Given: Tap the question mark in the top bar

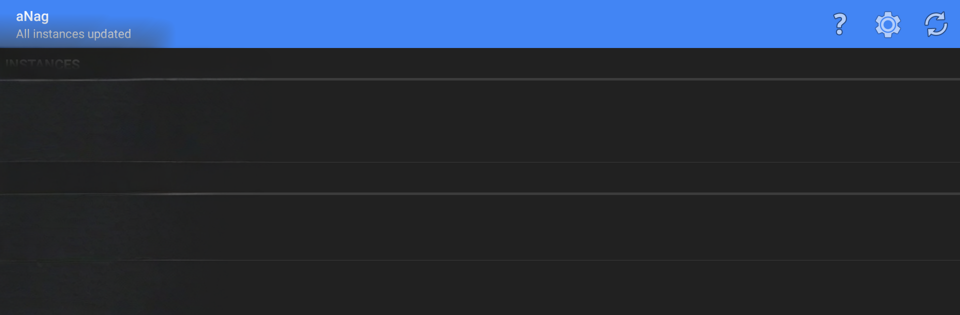Looking at the screenshot, I should pyautogui.click(x=839, y=24).
